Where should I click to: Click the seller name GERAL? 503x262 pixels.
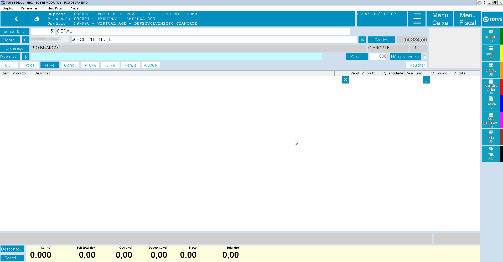(x=64, y=31)
